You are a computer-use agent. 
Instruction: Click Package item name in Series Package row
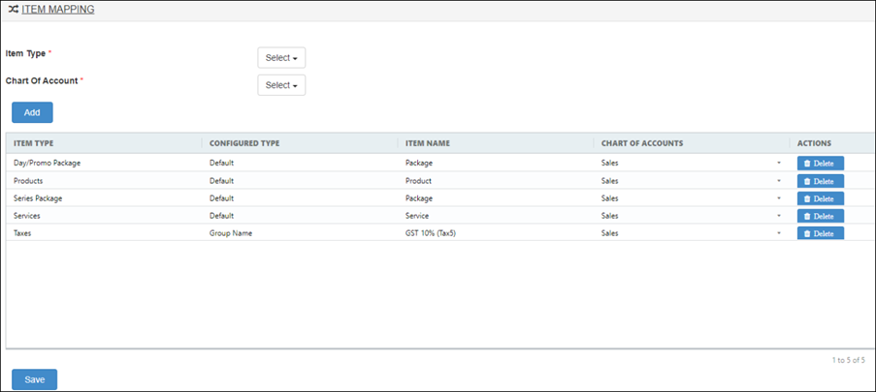(419, 198)
